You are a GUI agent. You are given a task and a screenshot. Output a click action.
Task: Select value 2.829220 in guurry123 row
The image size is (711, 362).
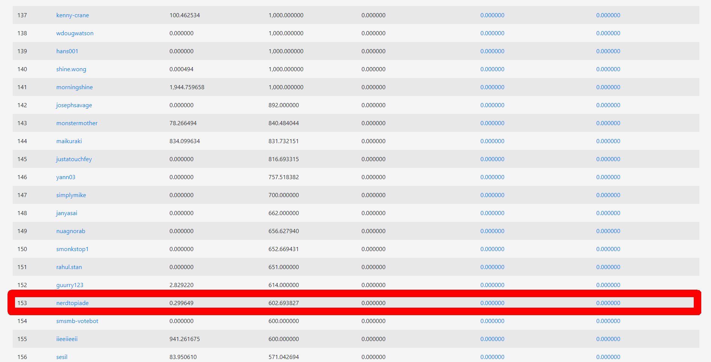coord(181,285)
